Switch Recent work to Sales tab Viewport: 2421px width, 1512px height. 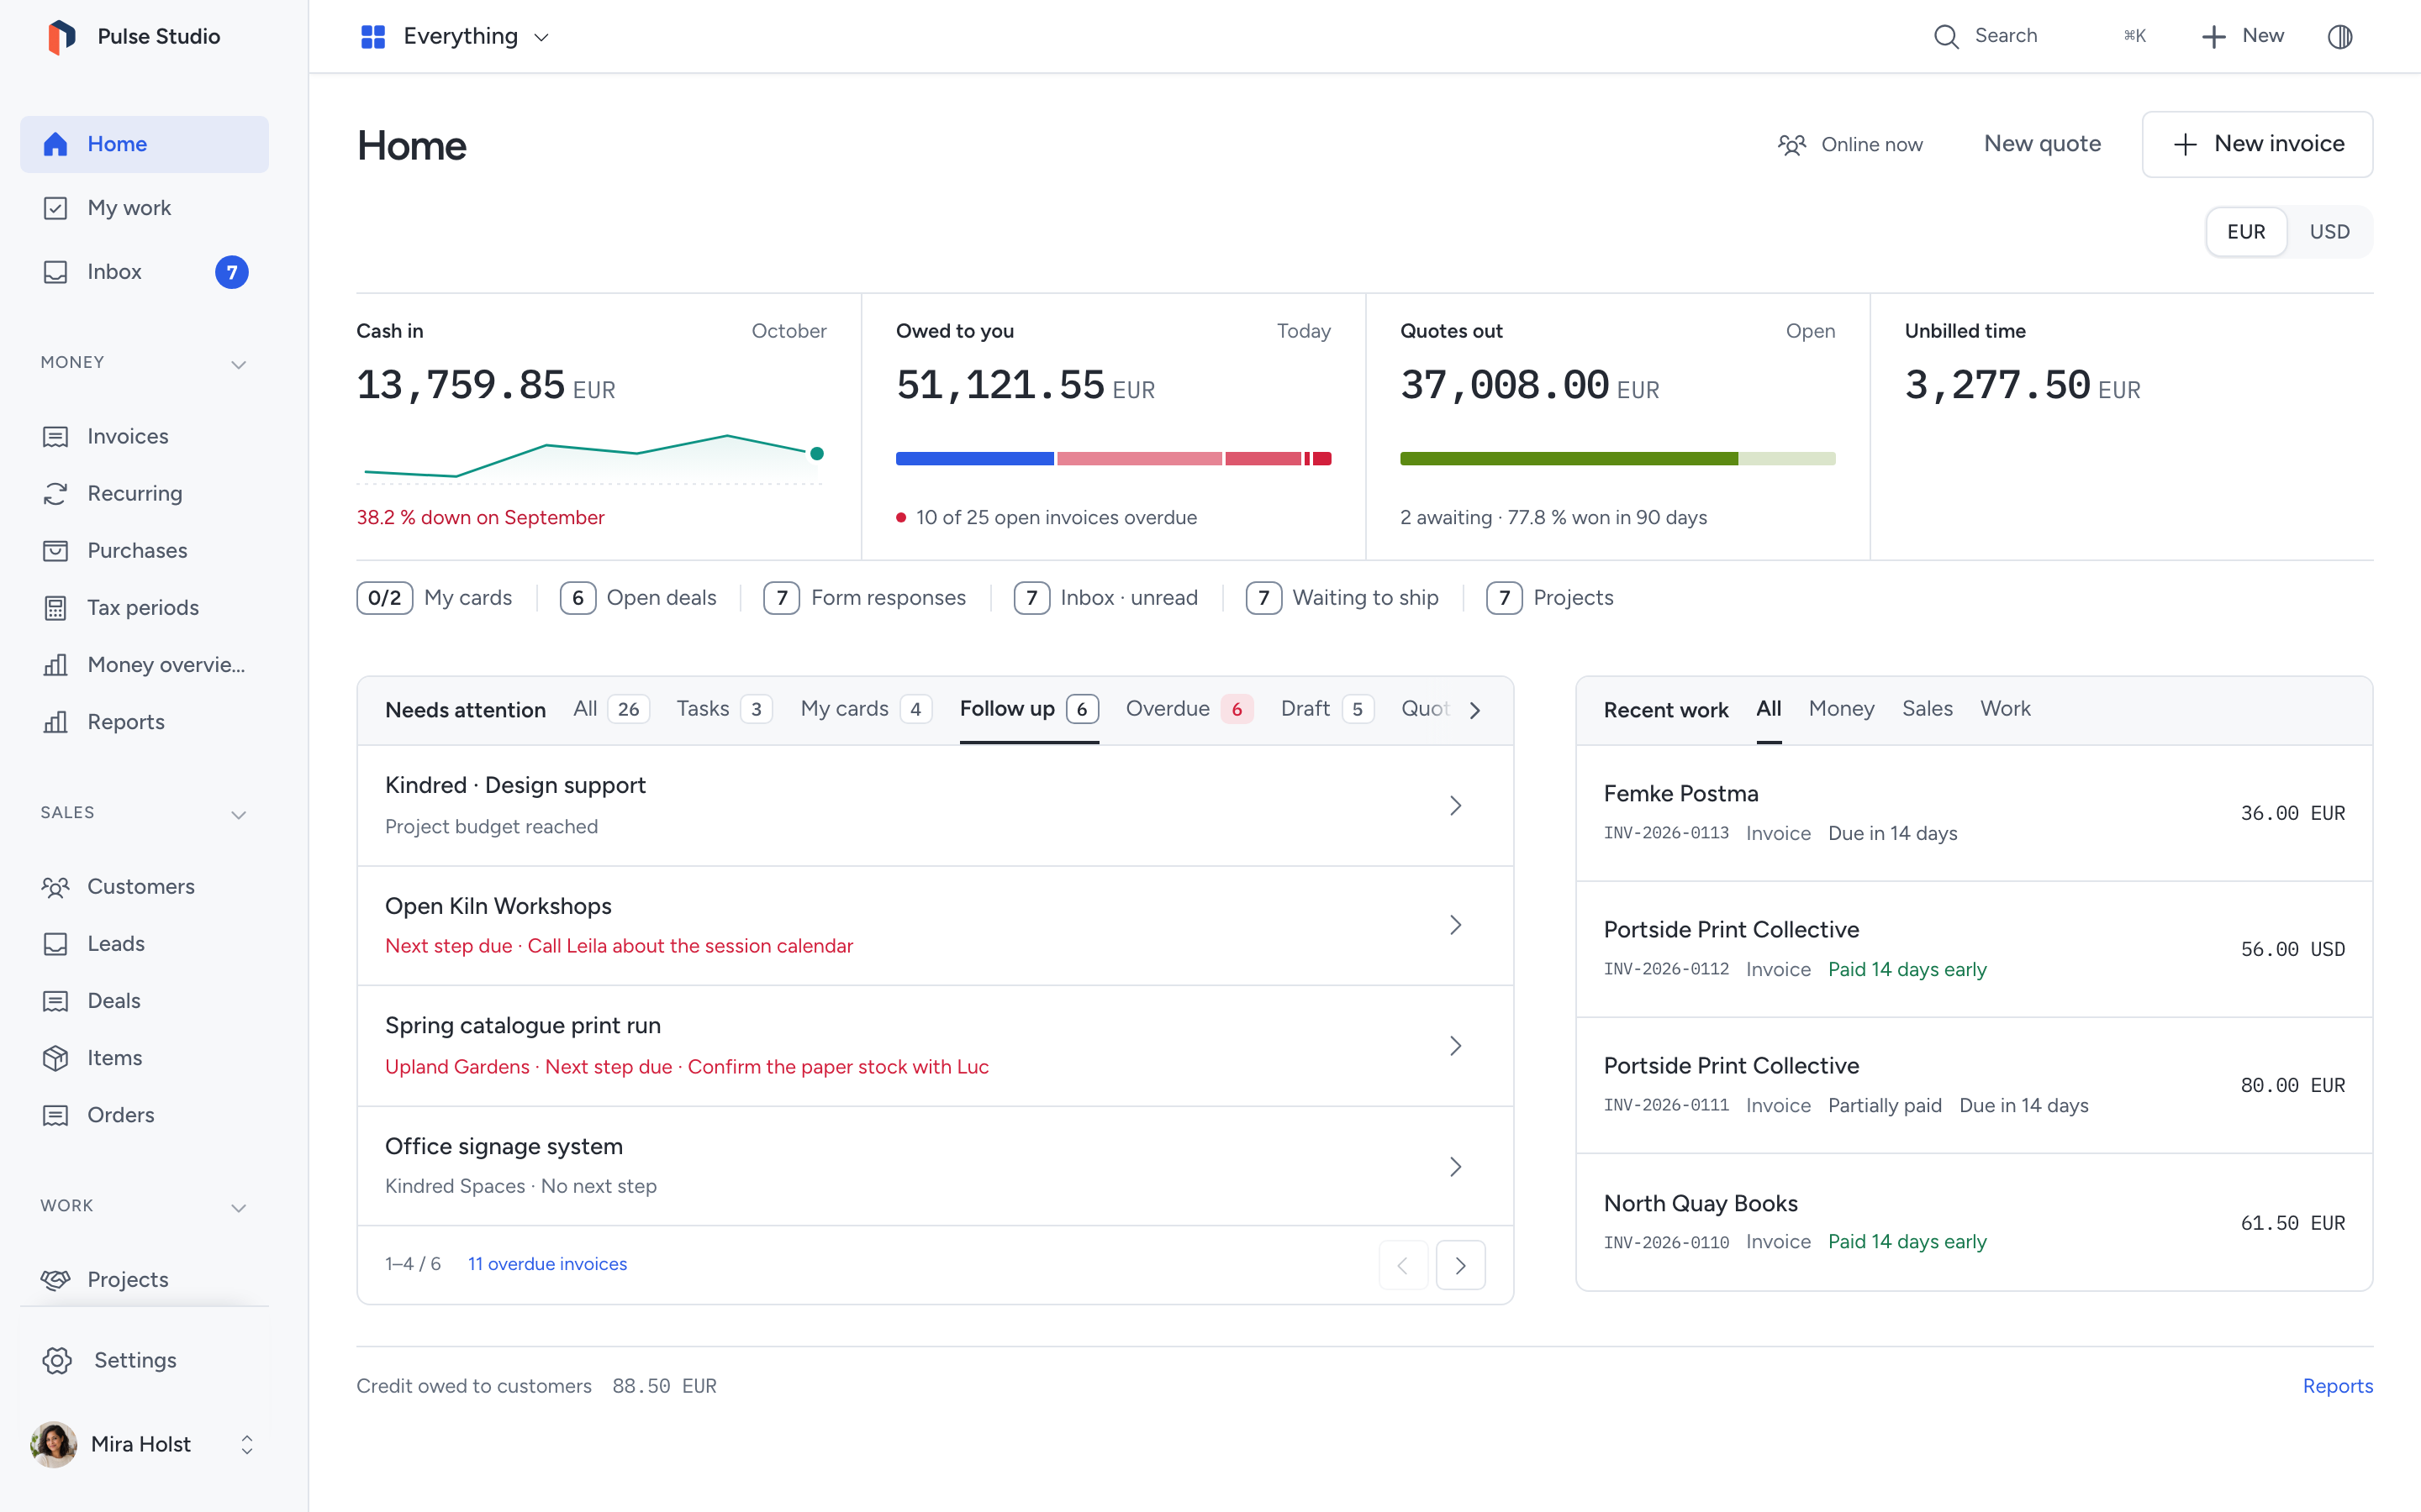pyautogui.click(x=1927, y=709)
